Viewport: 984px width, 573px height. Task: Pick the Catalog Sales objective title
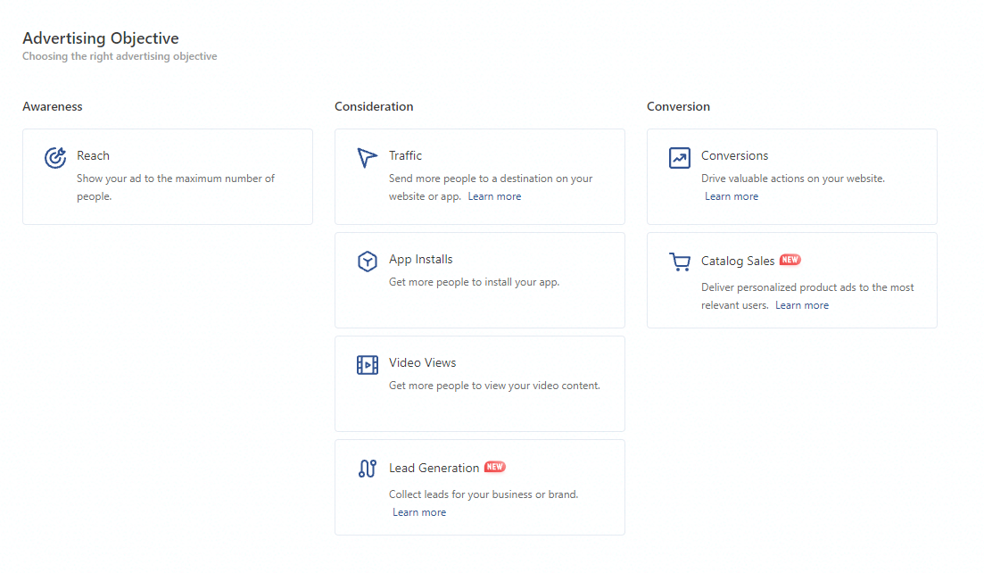pyautogui.click(x=738, y=261)
